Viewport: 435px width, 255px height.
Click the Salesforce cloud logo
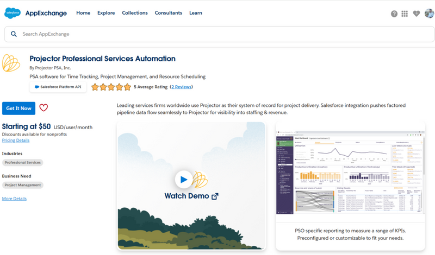tap(13, 12)
